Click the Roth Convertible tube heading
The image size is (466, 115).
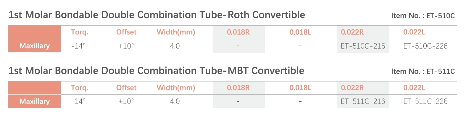157,15
